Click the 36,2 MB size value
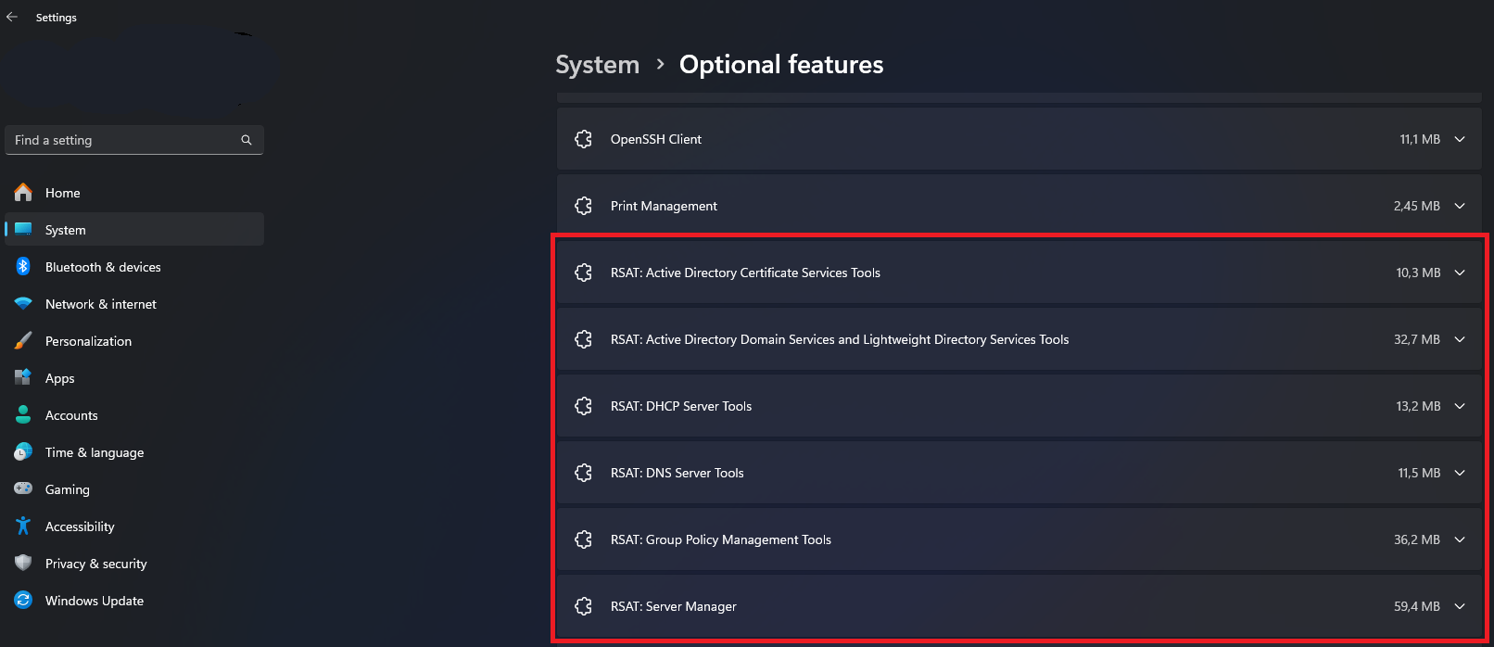Screen dimensions: 1494x647 pos(1417,539)
